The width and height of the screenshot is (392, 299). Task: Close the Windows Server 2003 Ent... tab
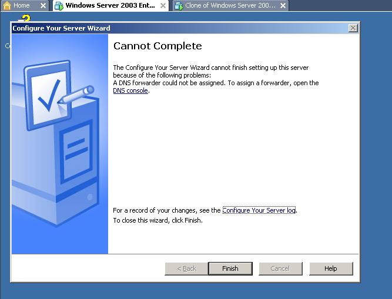[x=163, y=5]
